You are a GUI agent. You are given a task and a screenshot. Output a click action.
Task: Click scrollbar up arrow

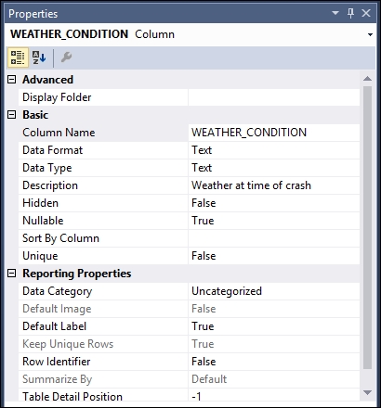pyautogui.click(x=367, y=79)
